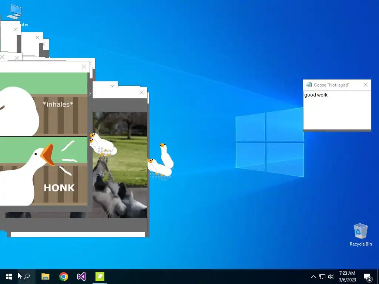Click the Goose "Not-epad" window title
This screenshot has width=379, height=284.
(x=331, y=85)
